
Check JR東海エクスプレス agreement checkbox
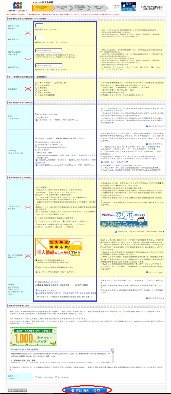(x=36, y=282)
